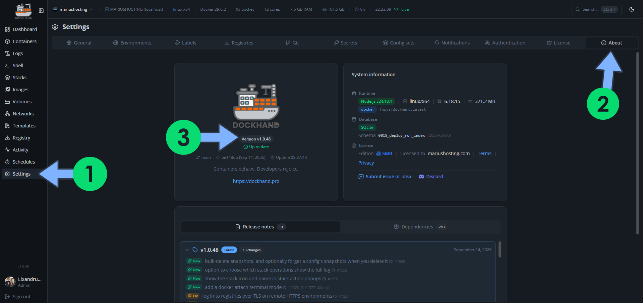This screenshot has height=303, width=643.
Task: Open GitHub issue #1558 link
Action: coord(340,270)
